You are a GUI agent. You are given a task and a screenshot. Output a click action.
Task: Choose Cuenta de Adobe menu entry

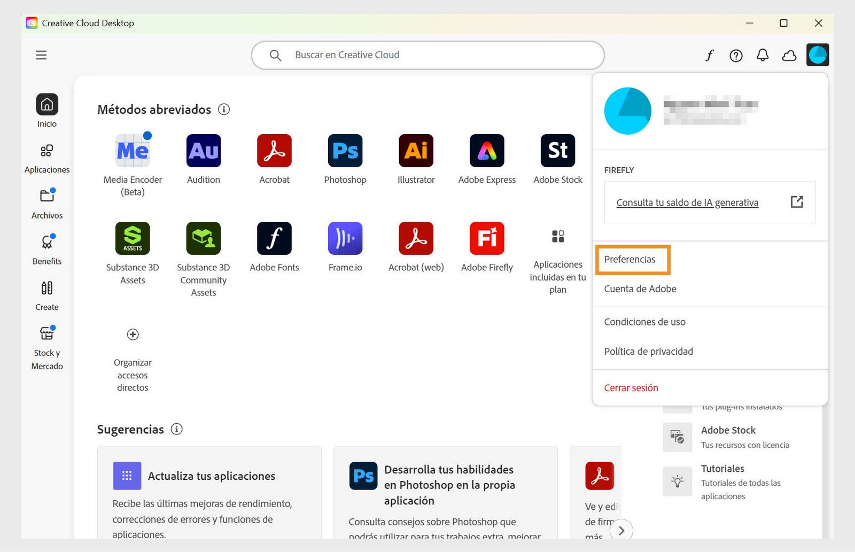point(640,289)
